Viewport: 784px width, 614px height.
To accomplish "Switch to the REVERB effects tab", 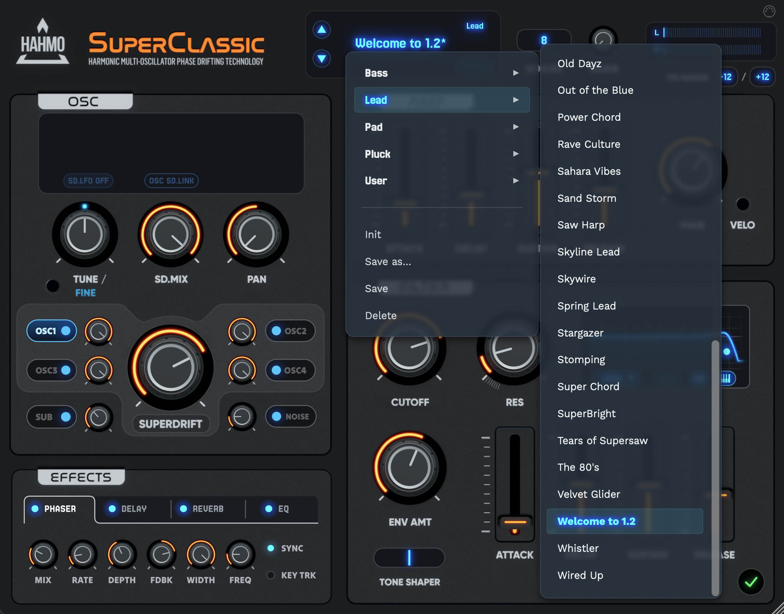I will click(208, 509).
